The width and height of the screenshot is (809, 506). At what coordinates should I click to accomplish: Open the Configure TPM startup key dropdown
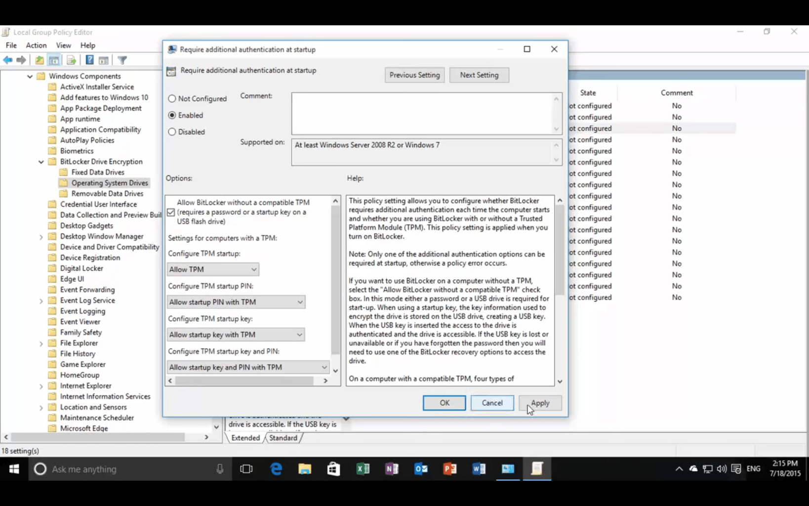[236, 335]
